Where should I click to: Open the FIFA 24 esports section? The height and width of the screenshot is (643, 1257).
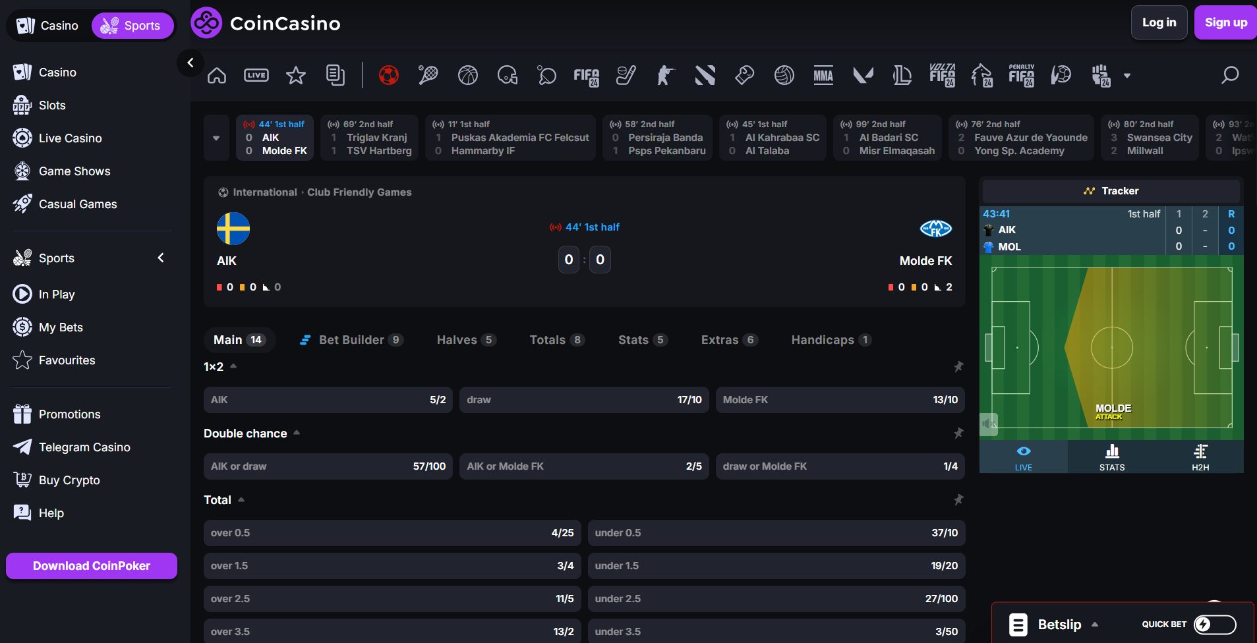[586, 75]
